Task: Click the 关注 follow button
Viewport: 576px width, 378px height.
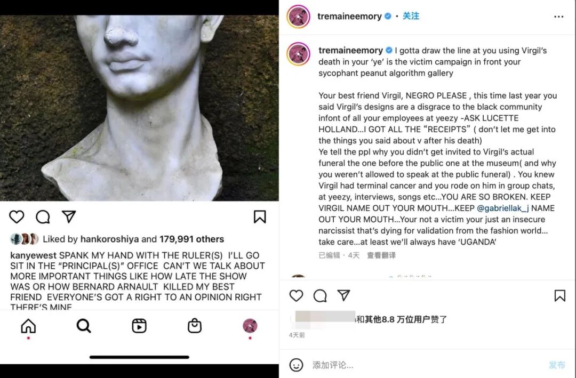Action: click(x=411, y=16)
